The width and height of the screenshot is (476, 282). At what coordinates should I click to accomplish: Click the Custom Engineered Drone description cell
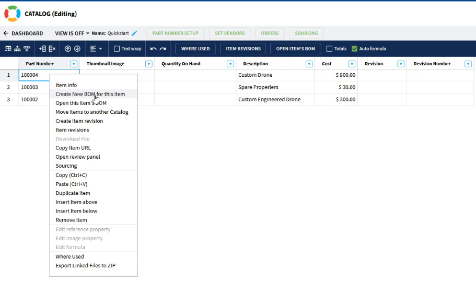point(275,99)
